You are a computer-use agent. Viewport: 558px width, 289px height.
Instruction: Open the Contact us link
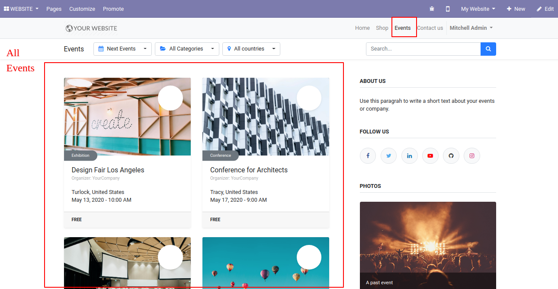pos(430,28)
